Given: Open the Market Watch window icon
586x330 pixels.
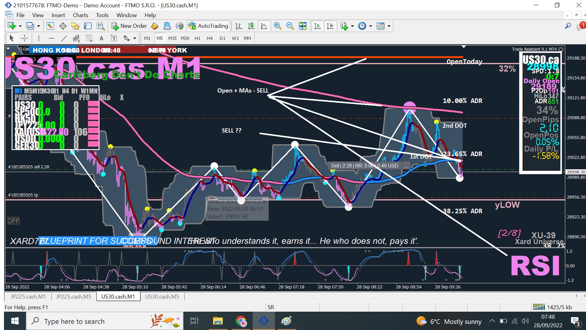Looking at the screenshot, I should click(x=50, y=26).
